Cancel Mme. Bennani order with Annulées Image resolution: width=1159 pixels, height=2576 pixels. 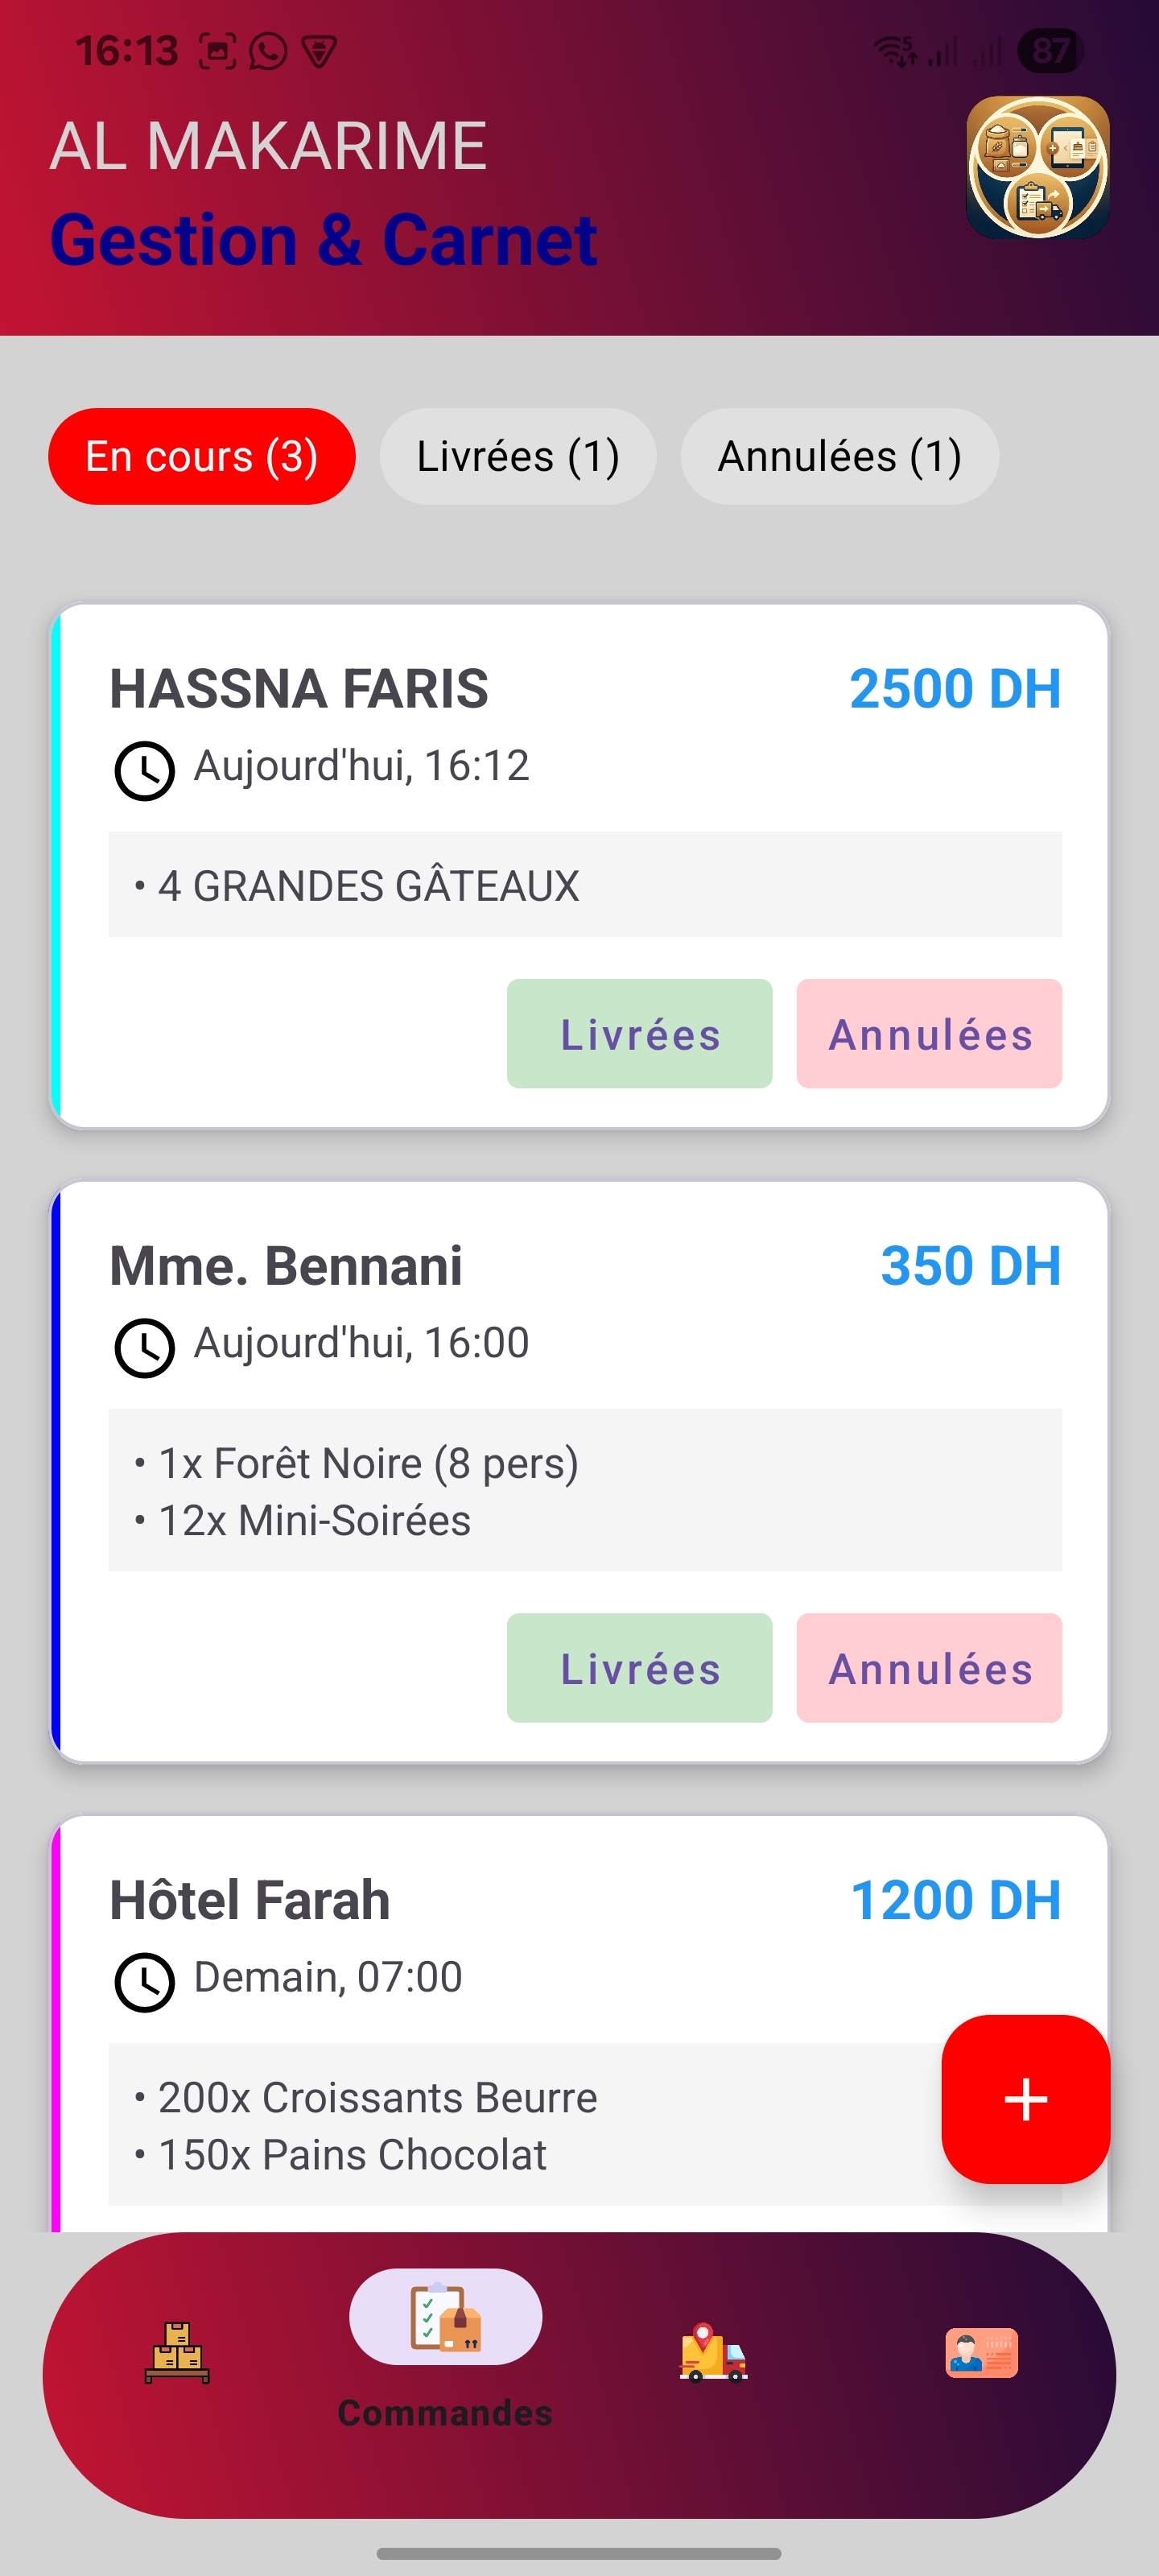(929, 1667)
